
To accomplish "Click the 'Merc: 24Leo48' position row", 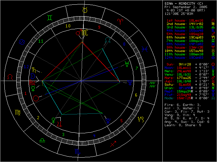I will 190,71.
